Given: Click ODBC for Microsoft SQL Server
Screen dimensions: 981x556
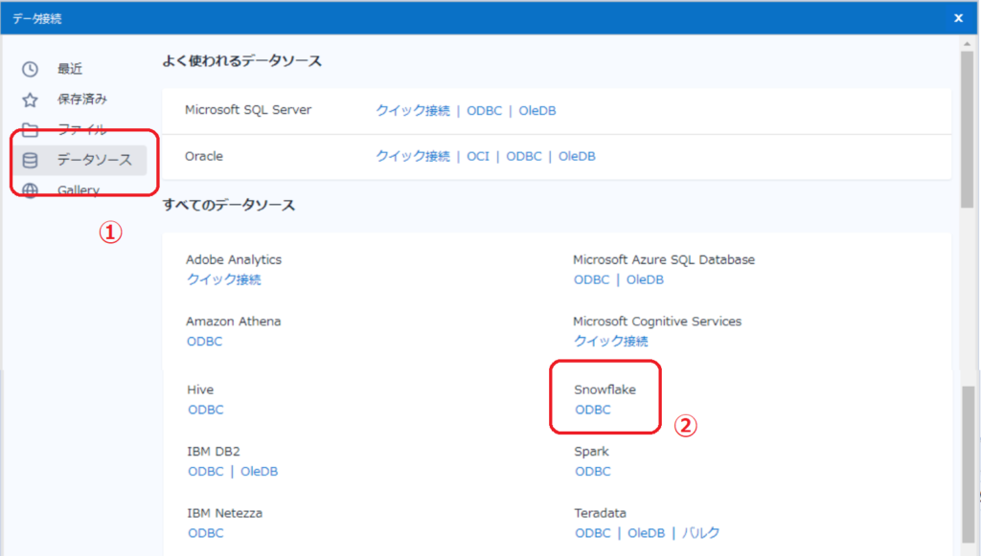Looking at the screenshot, I should [484, 111].
